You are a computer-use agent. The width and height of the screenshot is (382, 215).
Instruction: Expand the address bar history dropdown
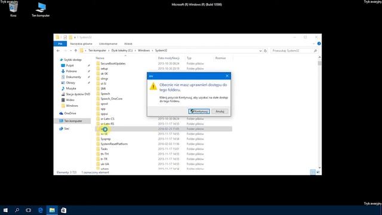[x=260, y=51]
